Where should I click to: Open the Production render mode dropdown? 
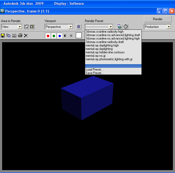tap(157, 27)
